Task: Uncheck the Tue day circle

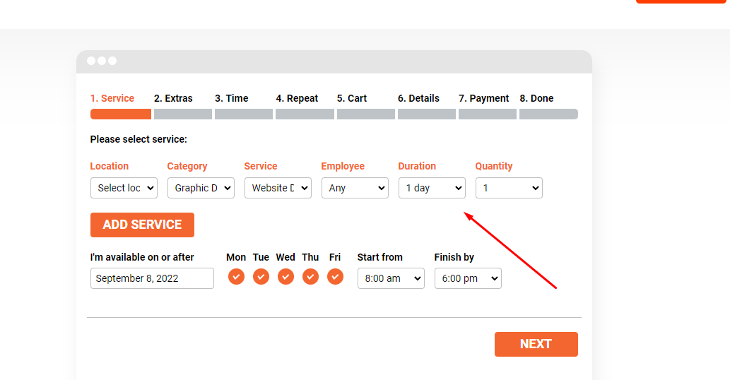Action: (x=261, y=277)
